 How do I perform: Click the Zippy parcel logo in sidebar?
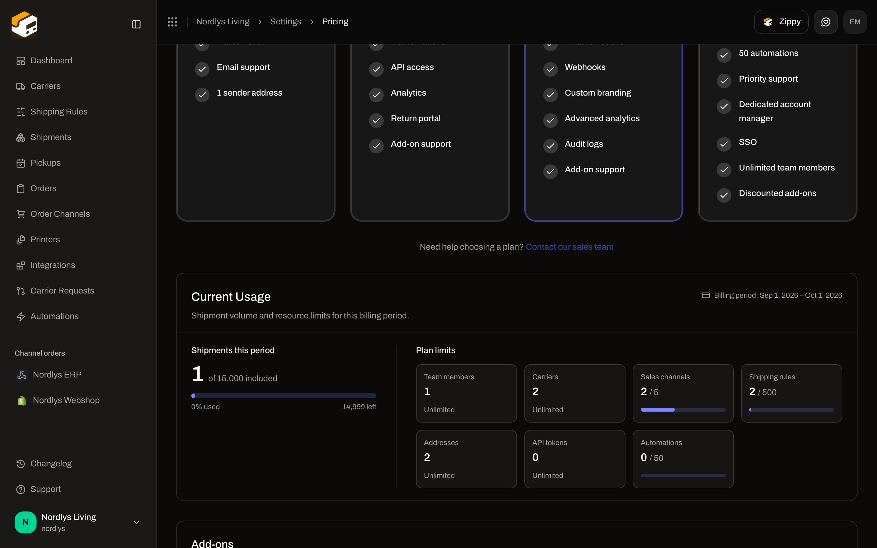(x=24, y=24)
